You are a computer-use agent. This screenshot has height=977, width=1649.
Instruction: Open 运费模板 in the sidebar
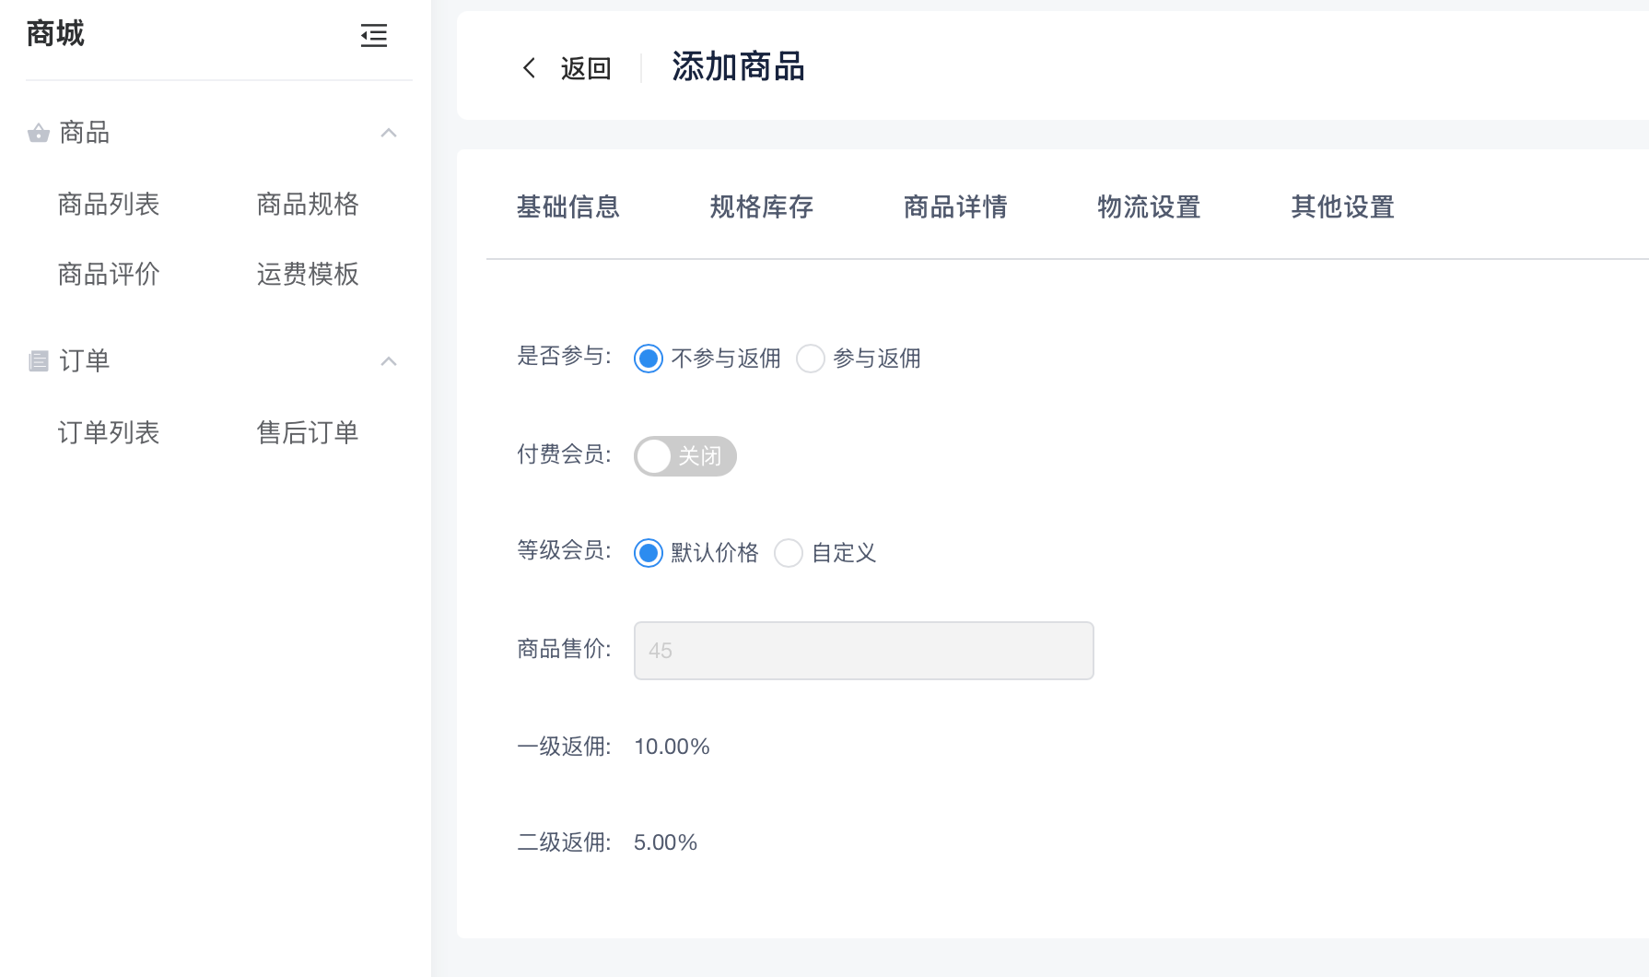click(x=308, y=274)
